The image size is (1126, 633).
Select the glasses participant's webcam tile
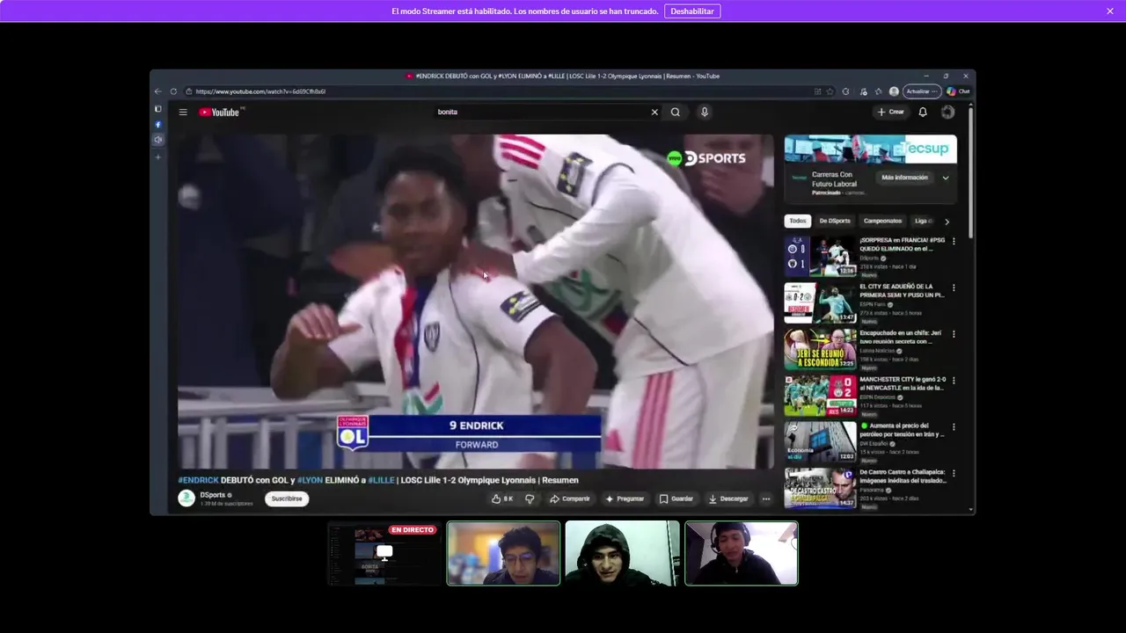click(503, 553)
